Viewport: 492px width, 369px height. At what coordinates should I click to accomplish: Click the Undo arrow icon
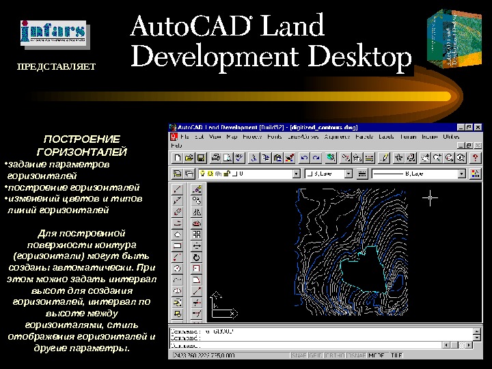click(303, 158)
